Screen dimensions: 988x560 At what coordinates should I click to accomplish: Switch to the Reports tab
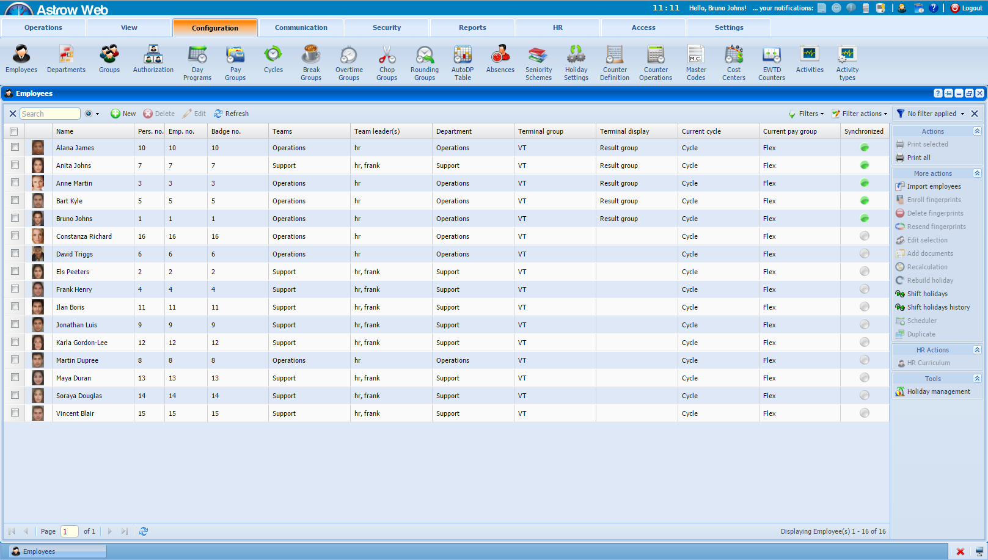click(472, 27)
